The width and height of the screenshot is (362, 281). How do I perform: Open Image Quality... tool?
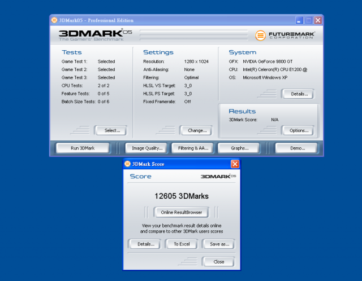pyautogui.click(x=147, y=148)
